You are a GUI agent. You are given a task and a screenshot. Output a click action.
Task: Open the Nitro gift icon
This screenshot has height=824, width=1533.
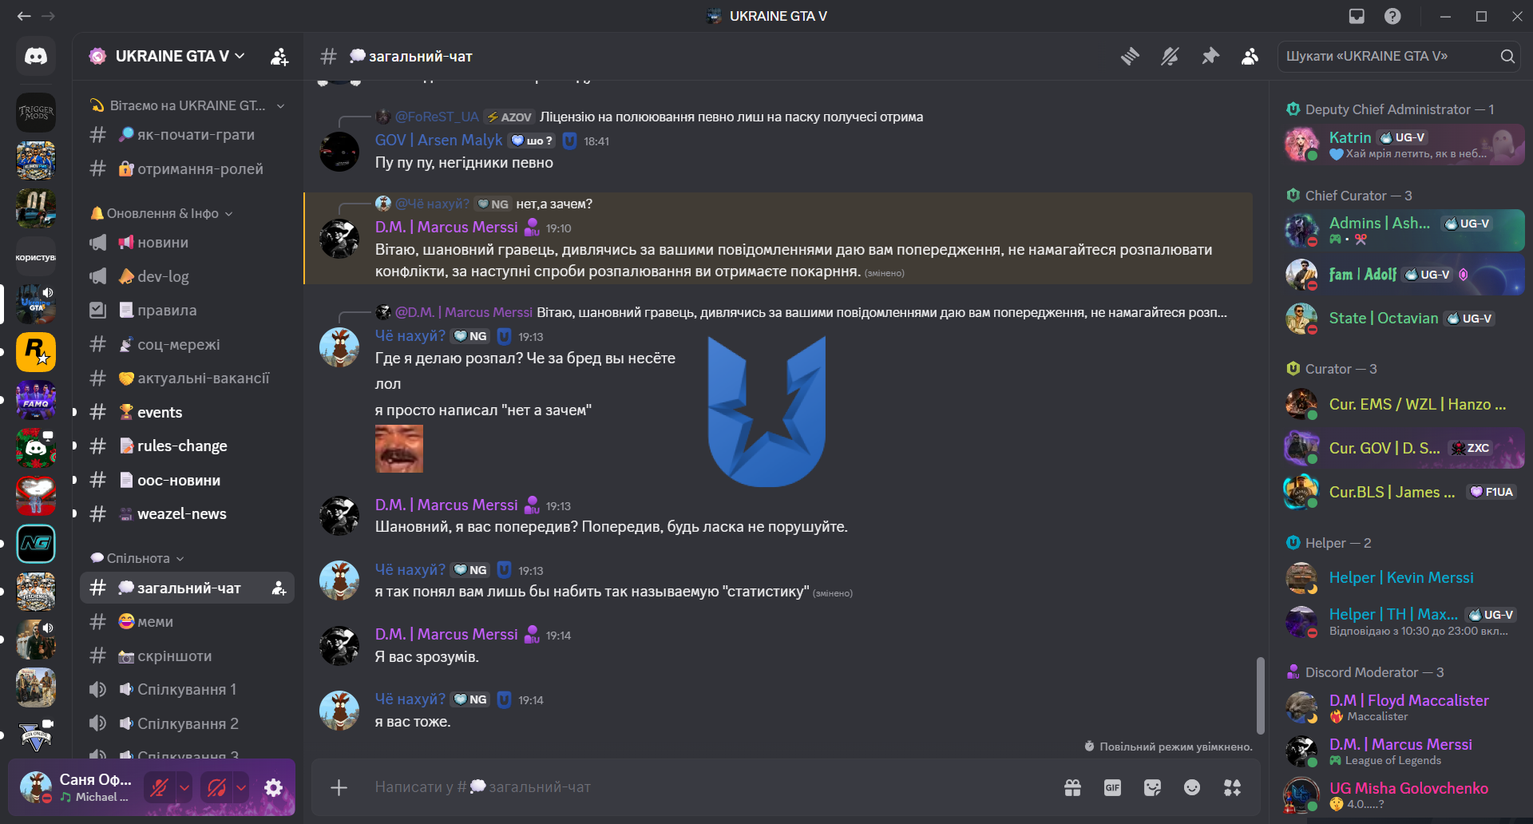1072,788
